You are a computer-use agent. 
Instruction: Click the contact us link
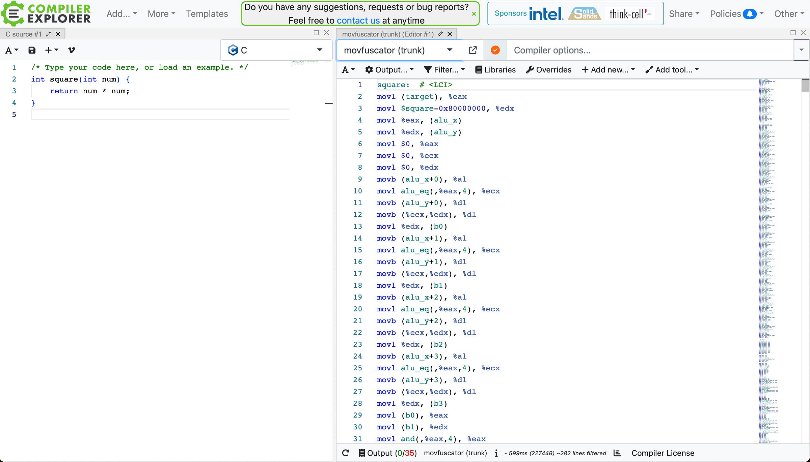tap(358, 21)
